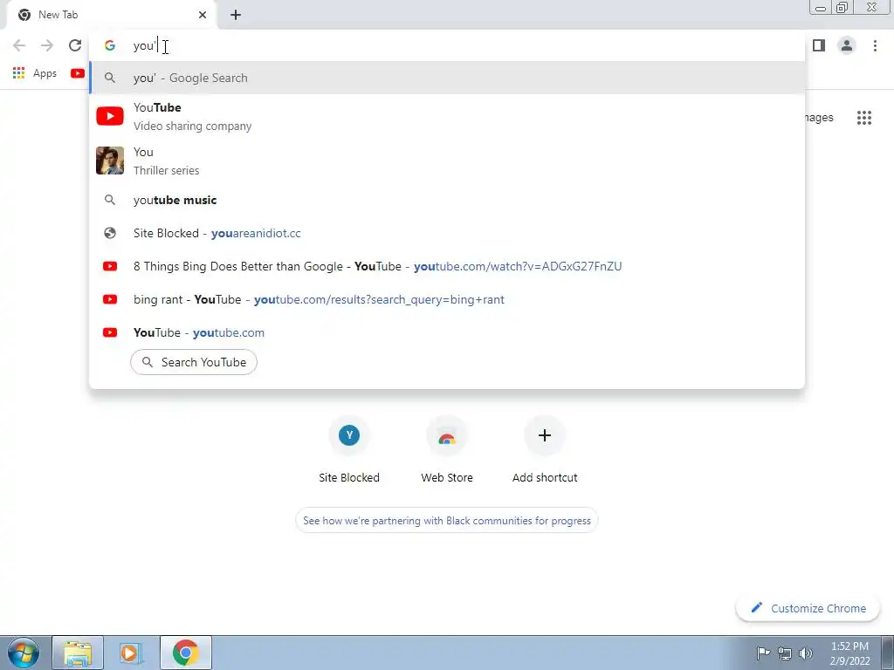The image size is (894, 670).
Task: Open Black communities partnership link
Action: 447,521
